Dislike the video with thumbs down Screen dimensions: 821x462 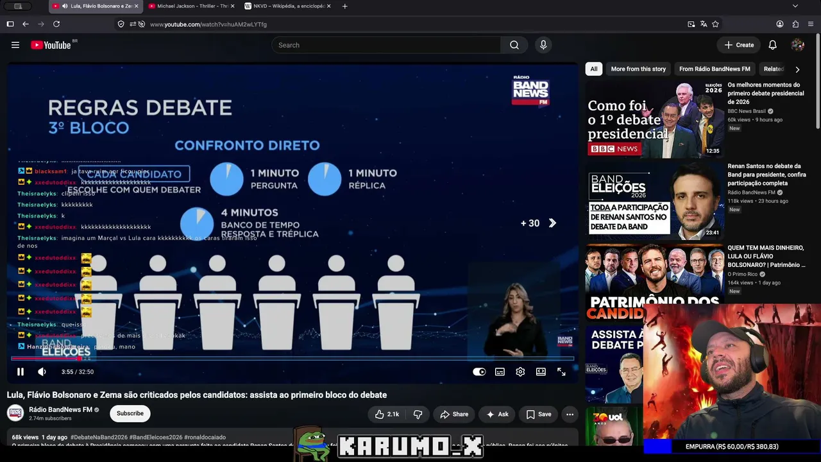(418, 415)
